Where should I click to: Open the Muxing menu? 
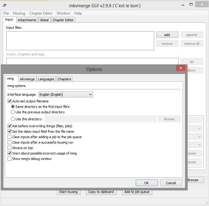pyautogui.click(x=19, y=13)
